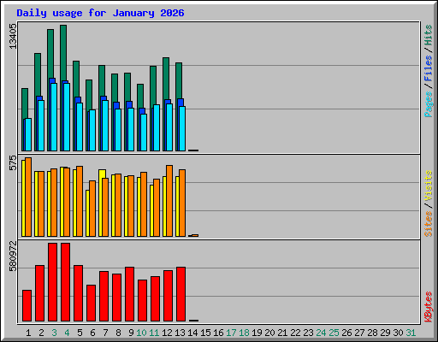Click day 16 on the x-axis
This screenshot has width=438, height=342.
[x=218, y=333]
